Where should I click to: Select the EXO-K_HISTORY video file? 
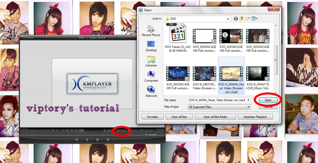(204, 78)
